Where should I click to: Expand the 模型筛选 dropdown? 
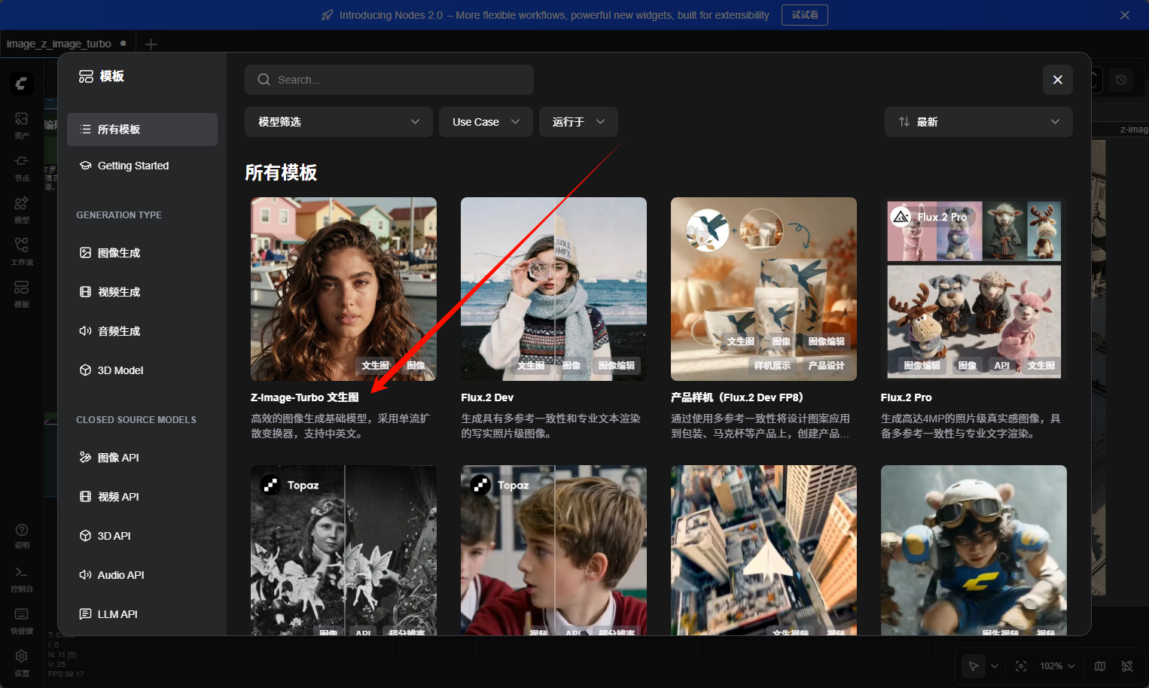pyautogui.click(x=338, y=121)
